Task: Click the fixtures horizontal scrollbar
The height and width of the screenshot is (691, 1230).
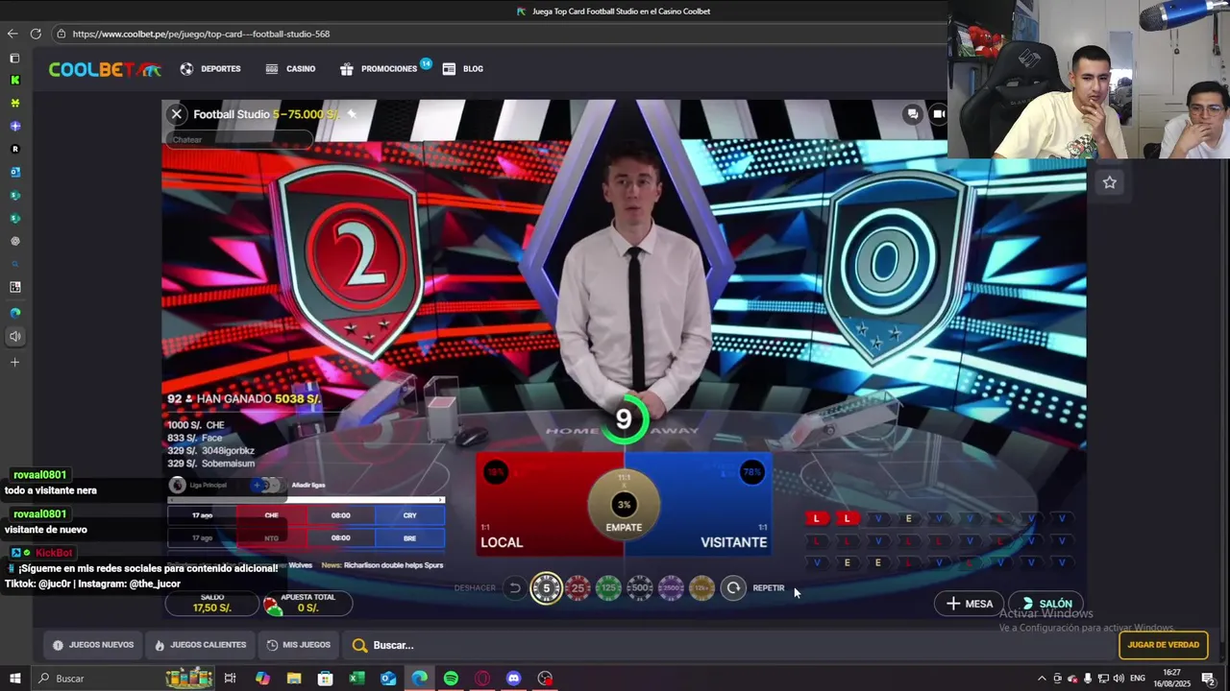Action: pyautogui.click(x=306, y=500)
